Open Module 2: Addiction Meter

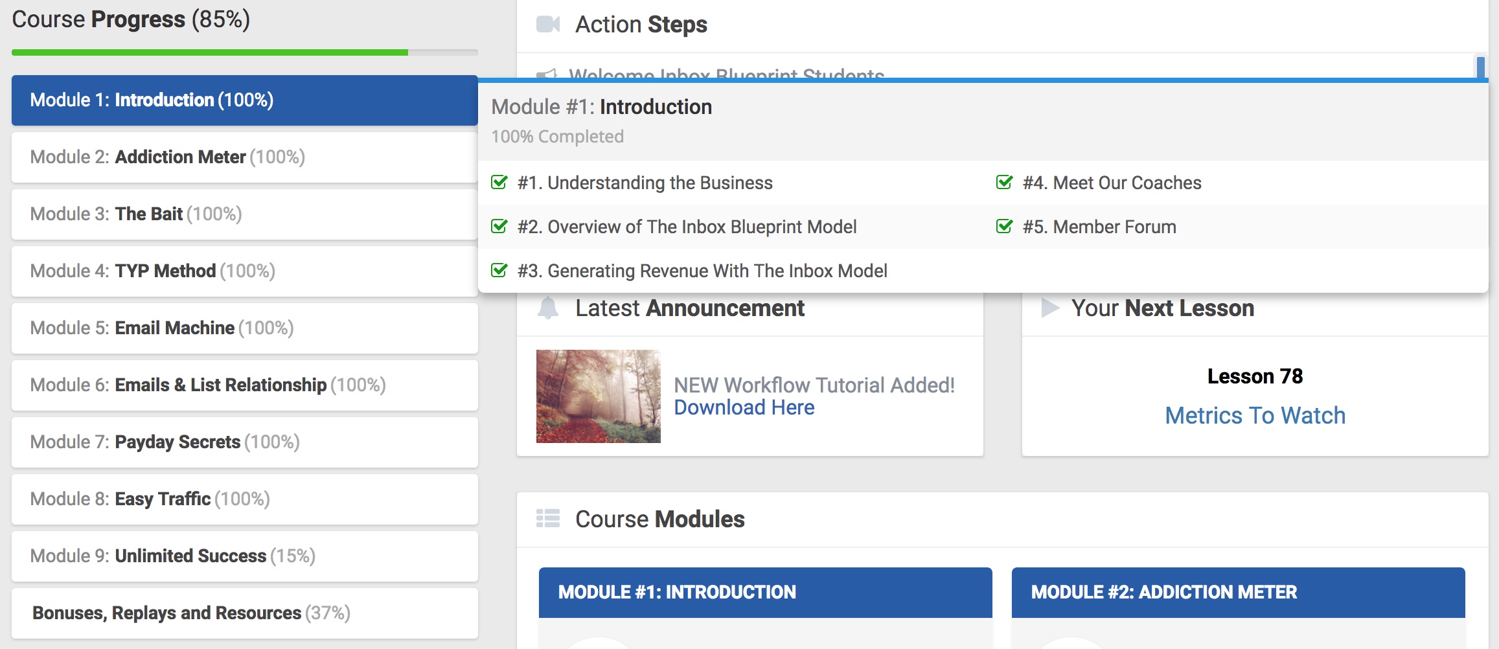tap(245, 157)
